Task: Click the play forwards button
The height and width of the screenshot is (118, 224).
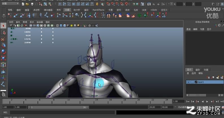Action: click(207, 102)
